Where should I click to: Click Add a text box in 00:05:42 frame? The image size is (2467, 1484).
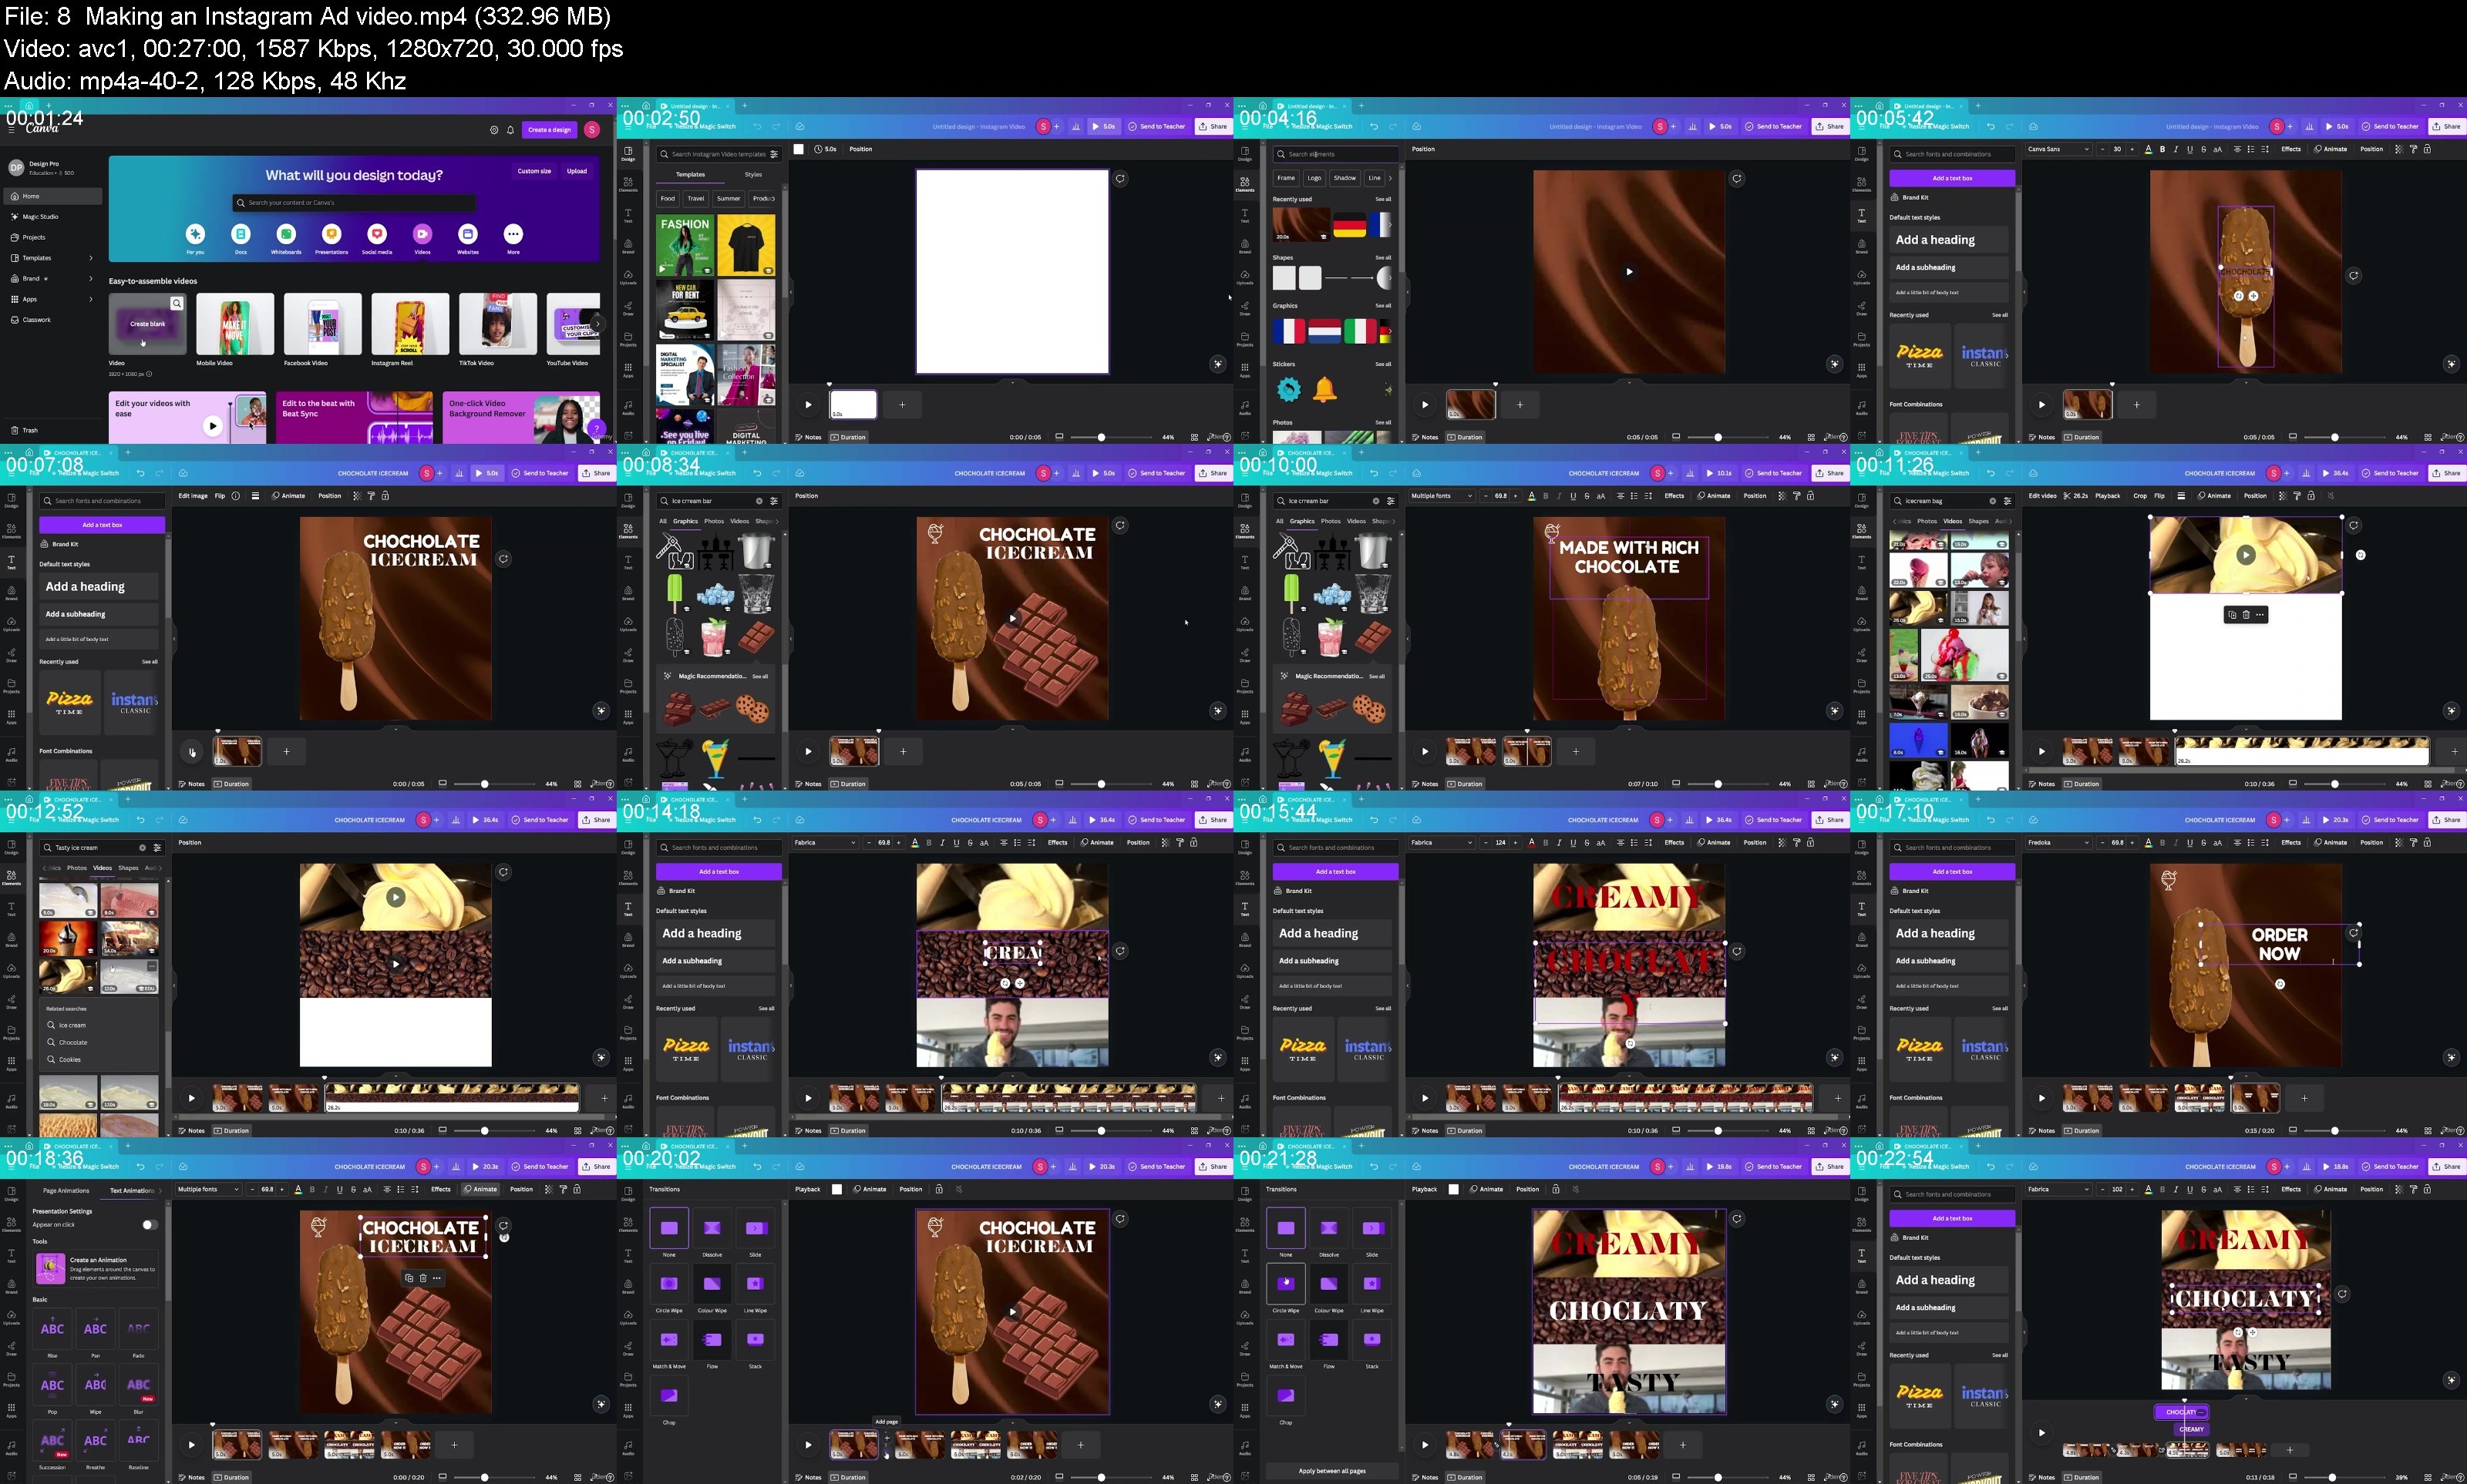click(x=1952, y=178)
